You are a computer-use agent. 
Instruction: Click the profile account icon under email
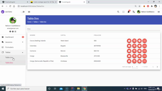coord(10,32)
